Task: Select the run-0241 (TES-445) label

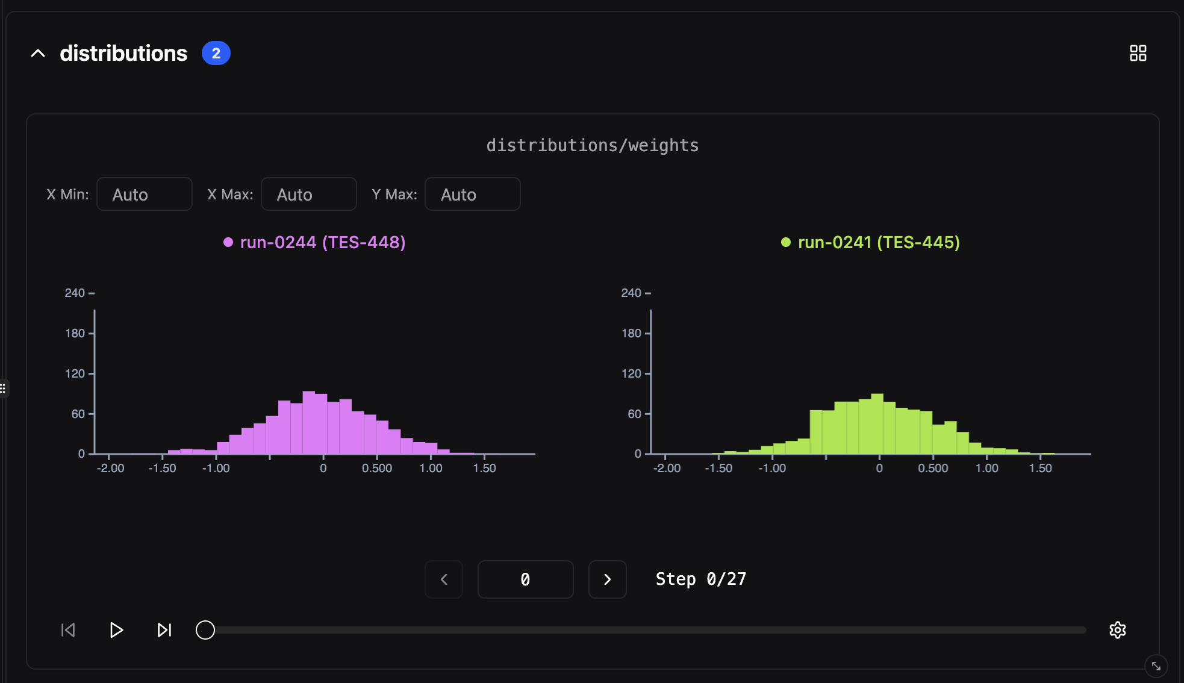Action: [879, 242]
